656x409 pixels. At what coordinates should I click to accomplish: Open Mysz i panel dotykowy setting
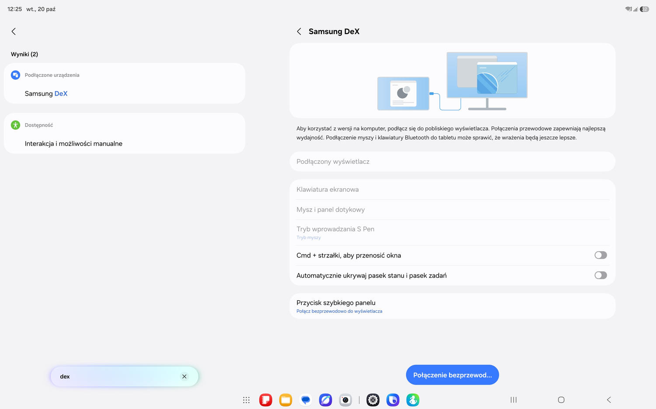point(452,210)
